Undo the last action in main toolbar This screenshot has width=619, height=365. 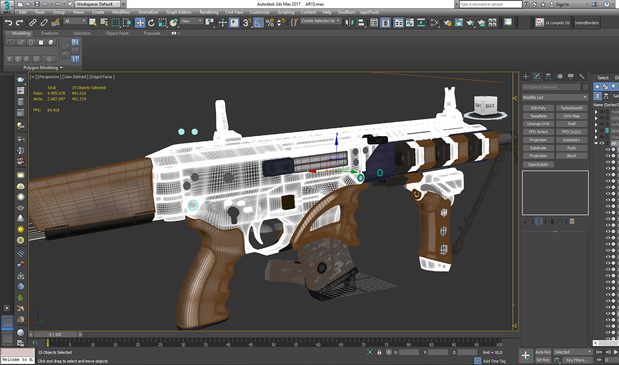point(8,22)
